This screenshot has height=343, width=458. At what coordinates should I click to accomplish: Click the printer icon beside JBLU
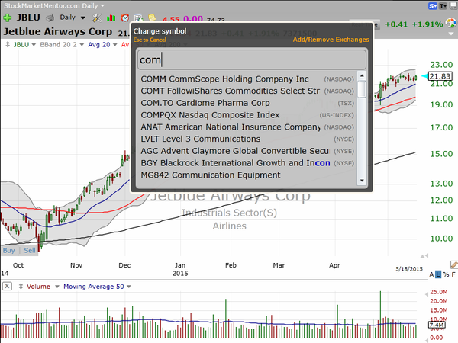pos(50,18)
